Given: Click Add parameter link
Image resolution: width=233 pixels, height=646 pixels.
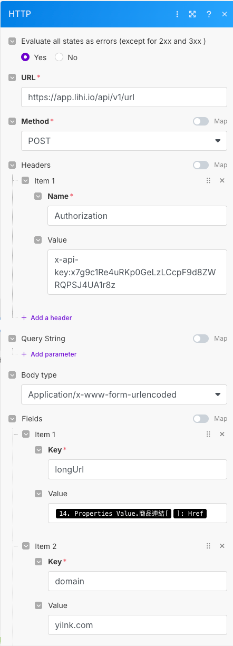Looking at the screenshot, I should click(49, 354).
